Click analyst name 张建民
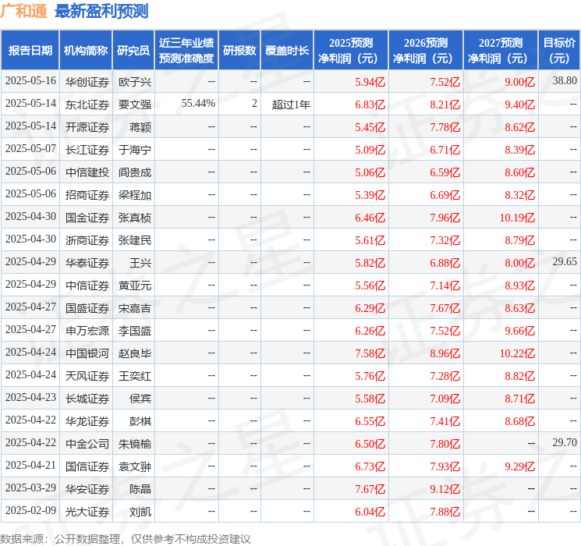Viewport: 581px width, 546px height. [135, 240]
